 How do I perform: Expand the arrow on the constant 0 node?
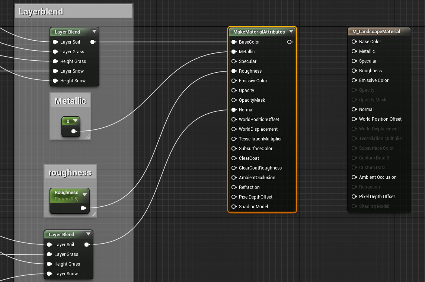76,121
